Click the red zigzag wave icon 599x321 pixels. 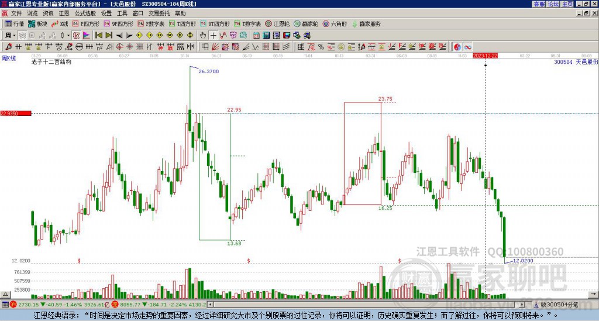[x=223, y=36]
